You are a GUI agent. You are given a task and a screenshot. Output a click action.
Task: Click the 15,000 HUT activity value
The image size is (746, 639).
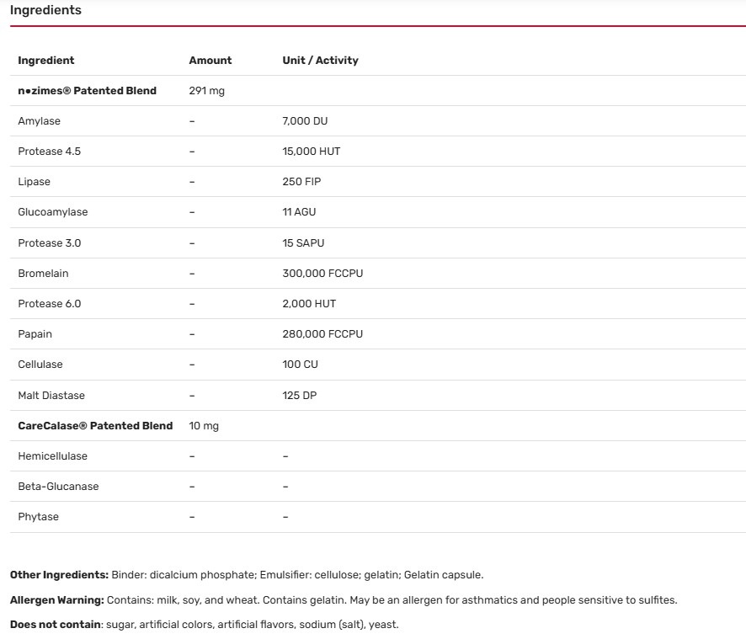tap(311, 152)
